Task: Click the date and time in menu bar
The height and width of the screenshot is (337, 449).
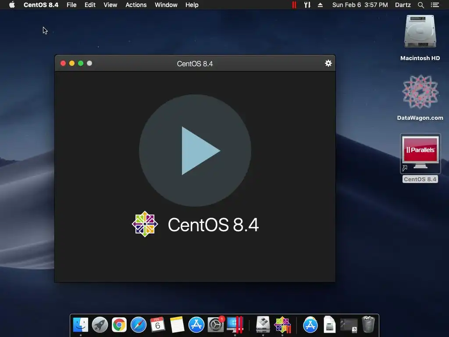Action: click(x=360, y=5)
